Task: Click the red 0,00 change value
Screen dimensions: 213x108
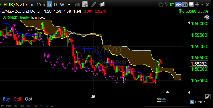Action: point(87,11)
